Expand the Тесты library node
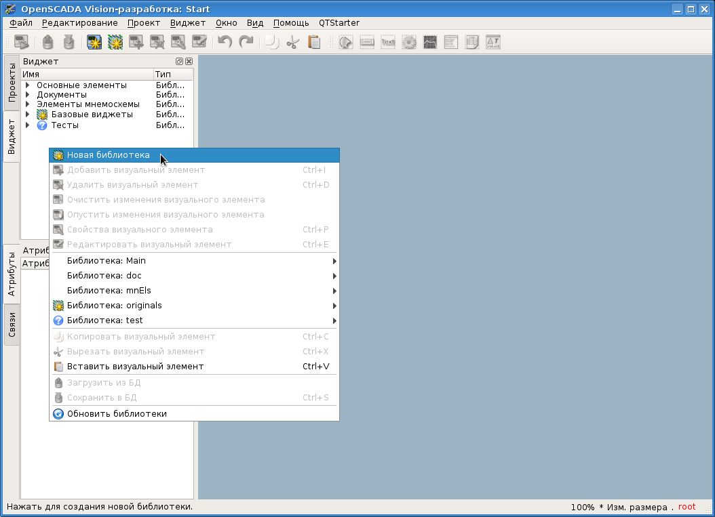The image size is (715, 517). [27, 125]
